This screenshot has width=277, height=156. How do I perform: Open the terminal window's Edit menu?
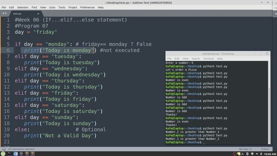point(177,58)
